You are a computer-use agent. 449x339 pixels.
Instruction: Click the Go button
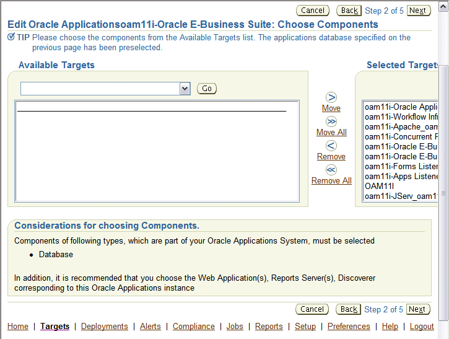(x=207, y=89)
